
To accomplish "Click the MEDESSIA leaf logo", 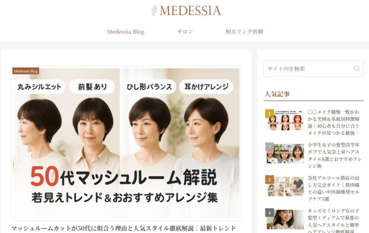I will (x=186, y=10).
